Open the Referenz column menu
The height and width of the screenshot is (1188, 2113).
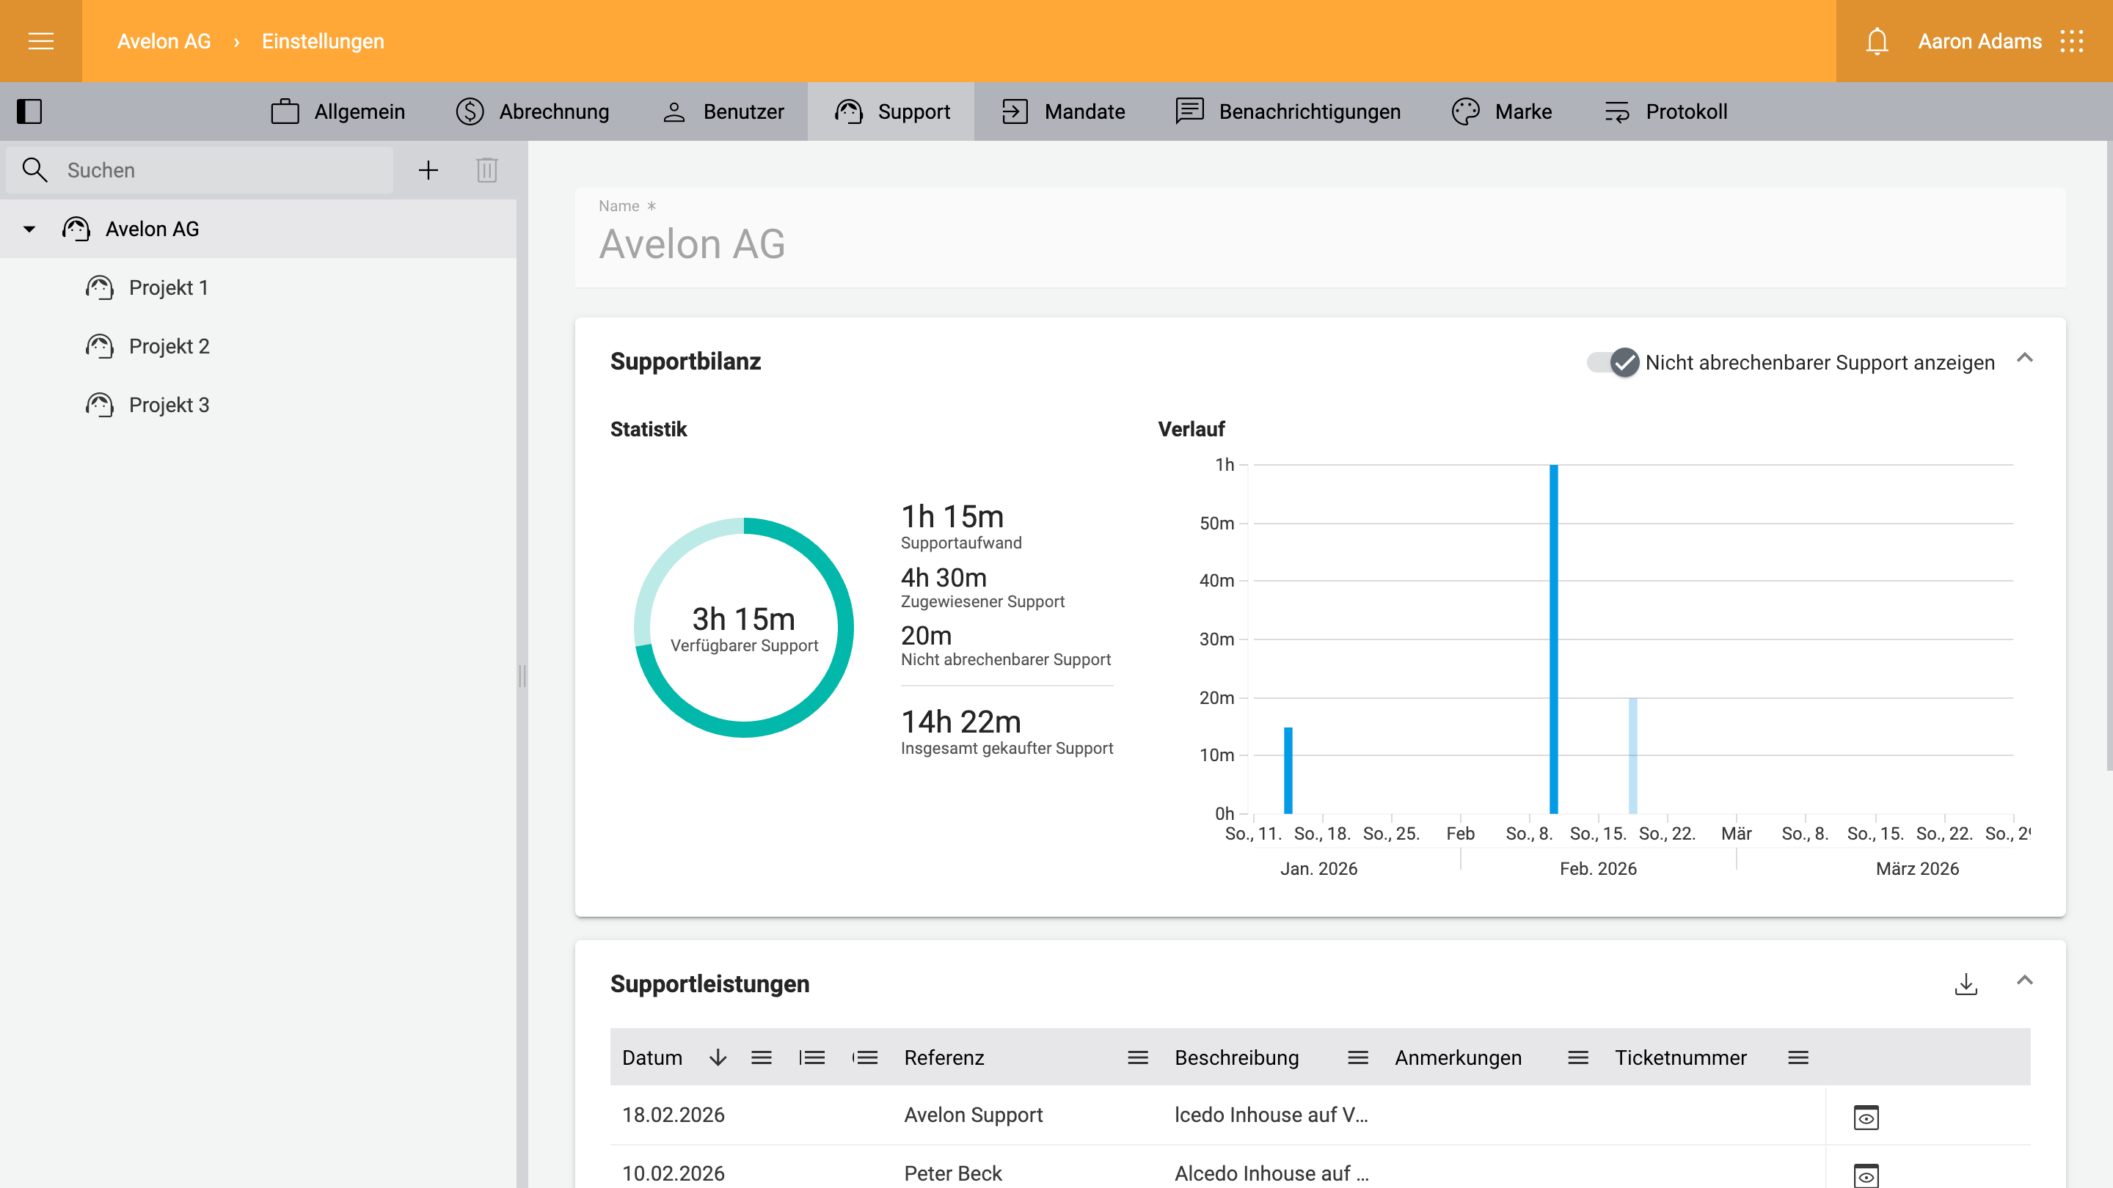1137,1057
